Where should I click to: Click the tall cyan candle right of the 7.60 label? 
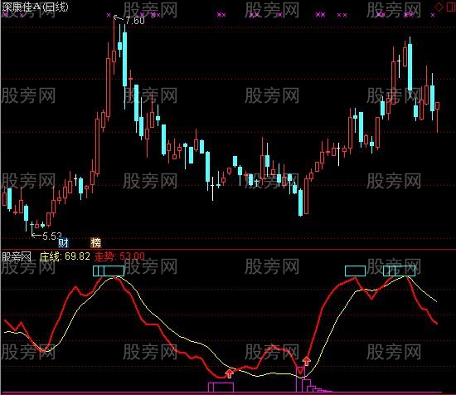point(124,60)
